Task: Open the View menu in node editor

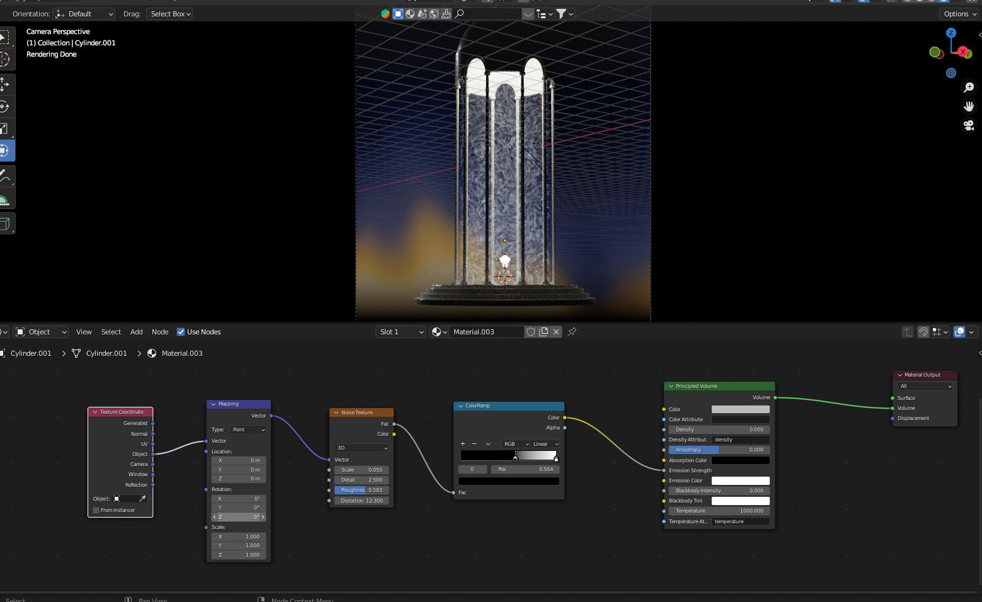Action: pyautogui.click(x=84, y=332)
